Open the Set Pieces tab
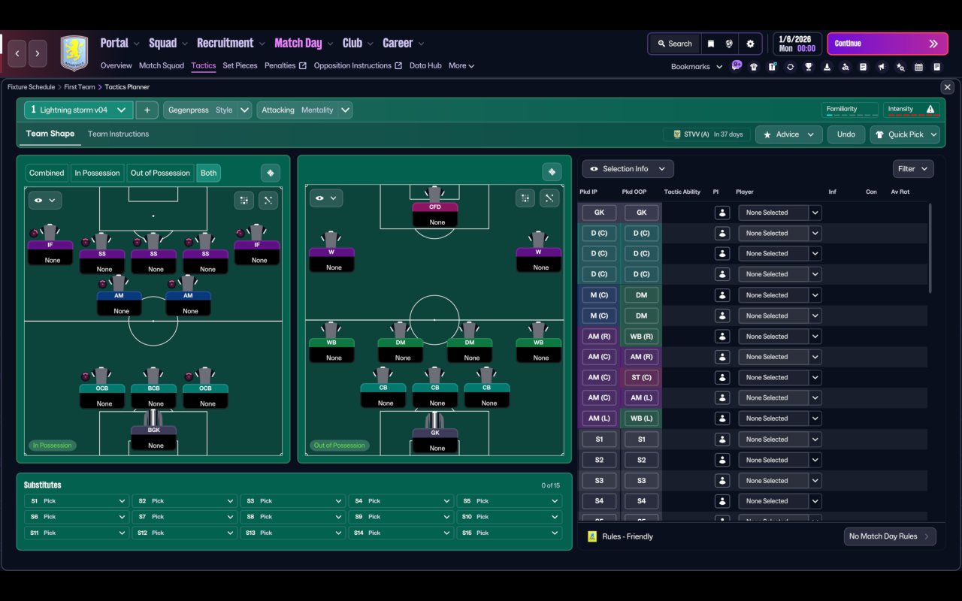 (x=240, y=65)
